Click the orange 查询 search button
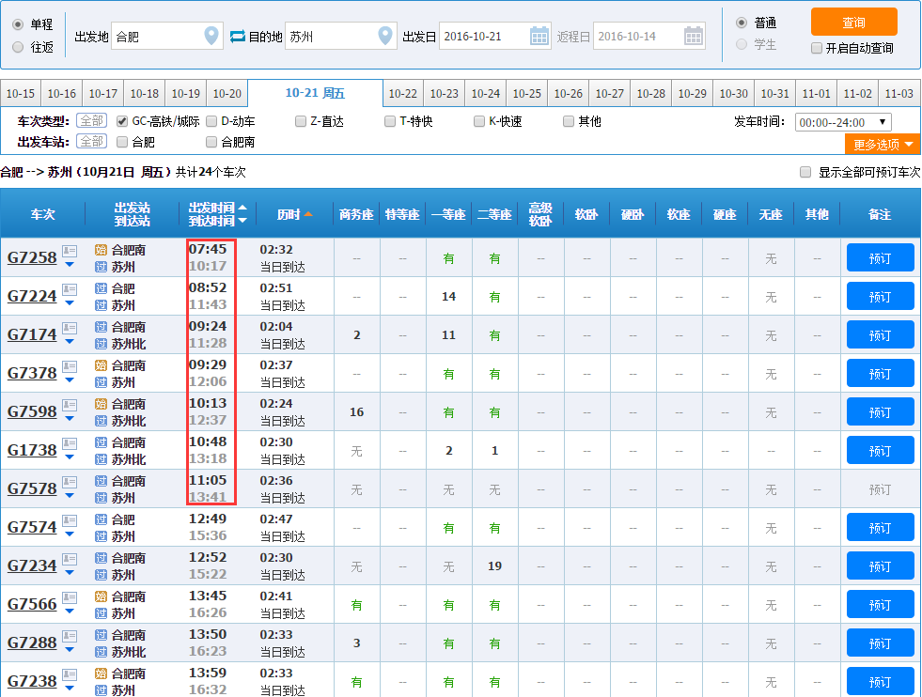The image size is (922, 697). tap(853, 23)
